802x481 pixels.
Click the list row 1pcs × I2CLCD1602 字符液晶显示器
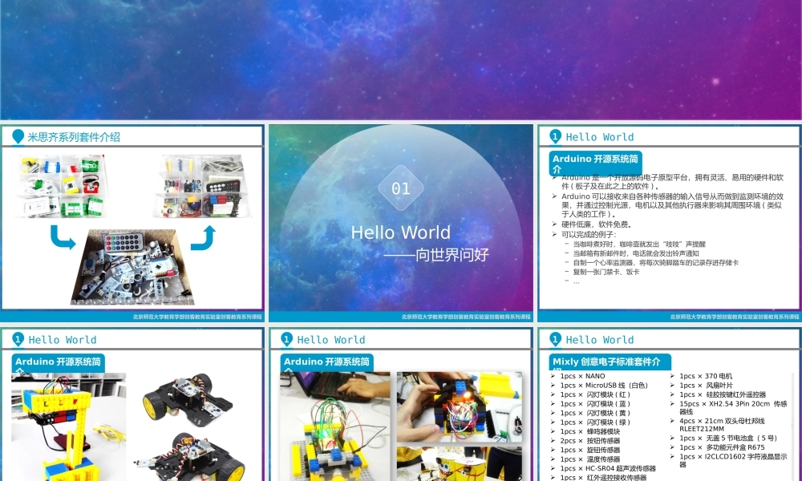click(733, 460)
